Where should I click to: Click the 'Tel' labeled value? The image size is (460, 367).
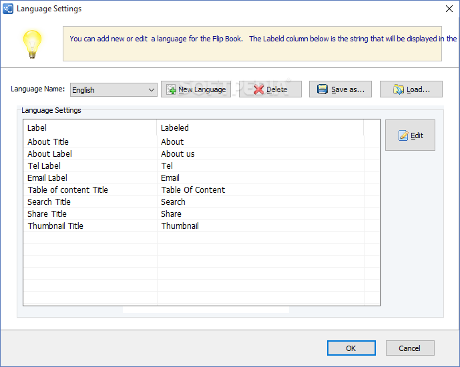167,166
